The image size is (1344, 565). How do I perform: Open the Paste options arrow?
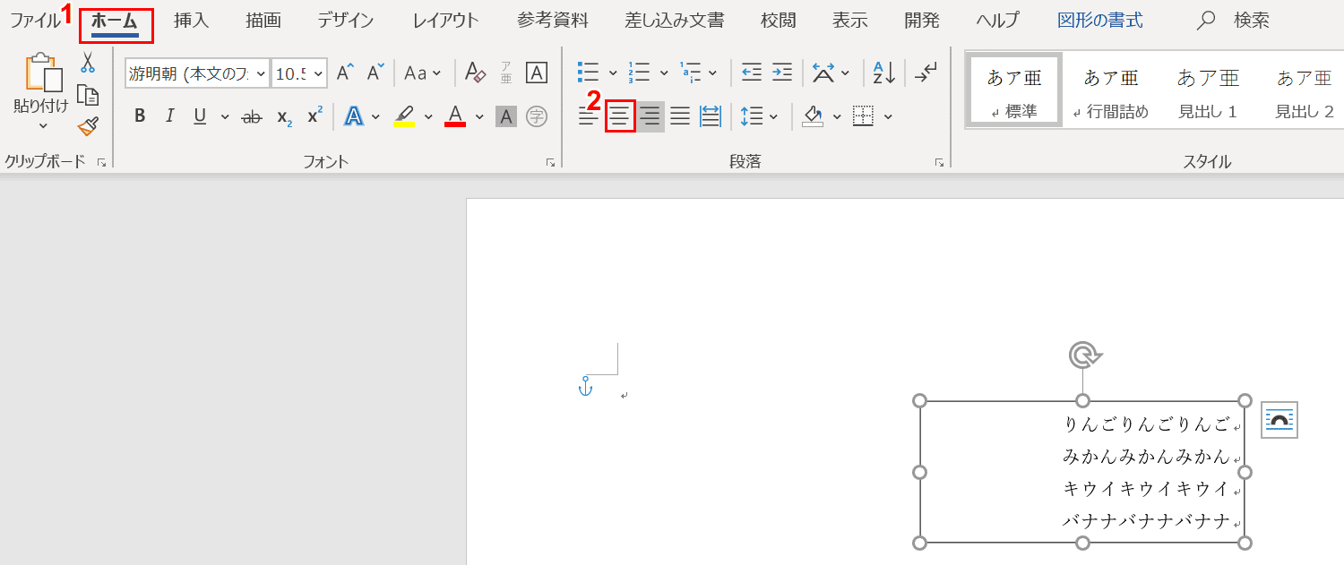tap(42, 126)
